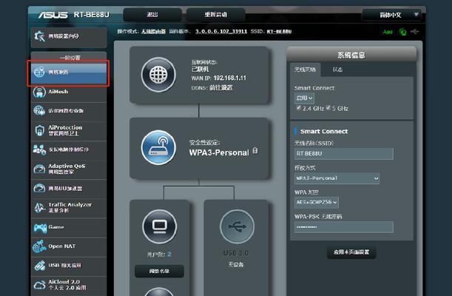Click the AiProtection shield icon

click(x=39, y=130)
